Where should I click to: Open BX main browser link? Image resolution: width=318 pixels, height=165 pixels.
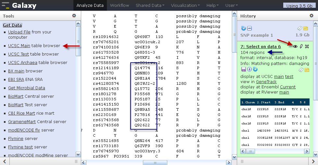(x=16, y=71)
